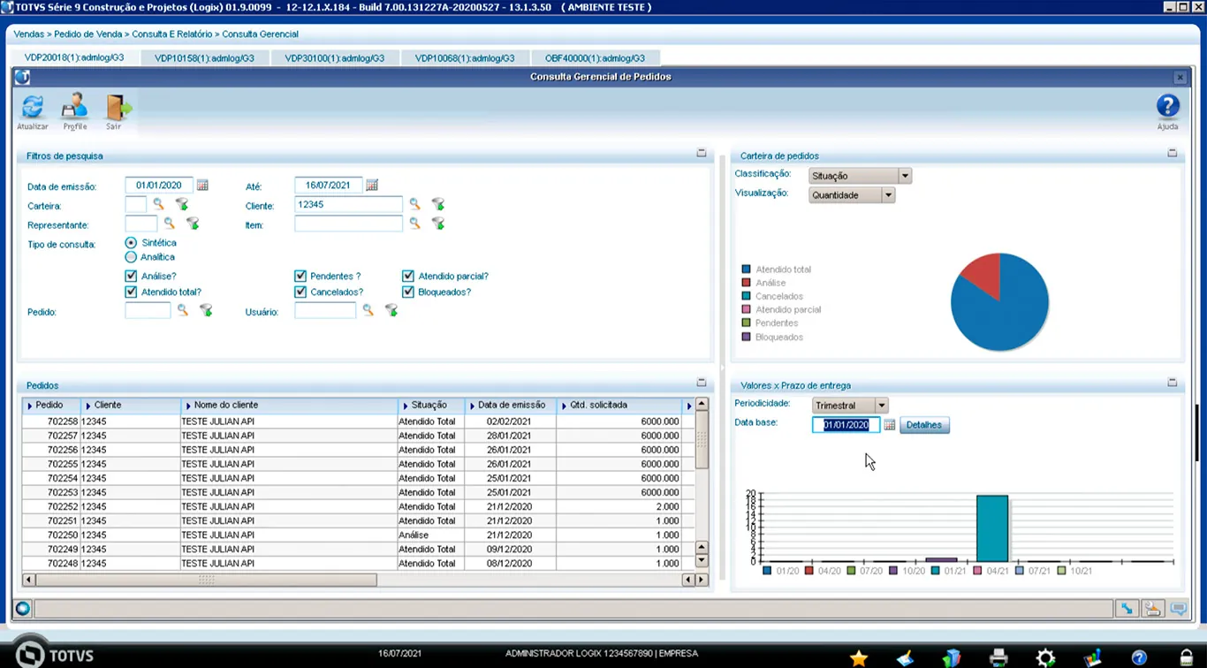Click the Detalhes button
The image size is (1207, 668).
click(923, 425)
